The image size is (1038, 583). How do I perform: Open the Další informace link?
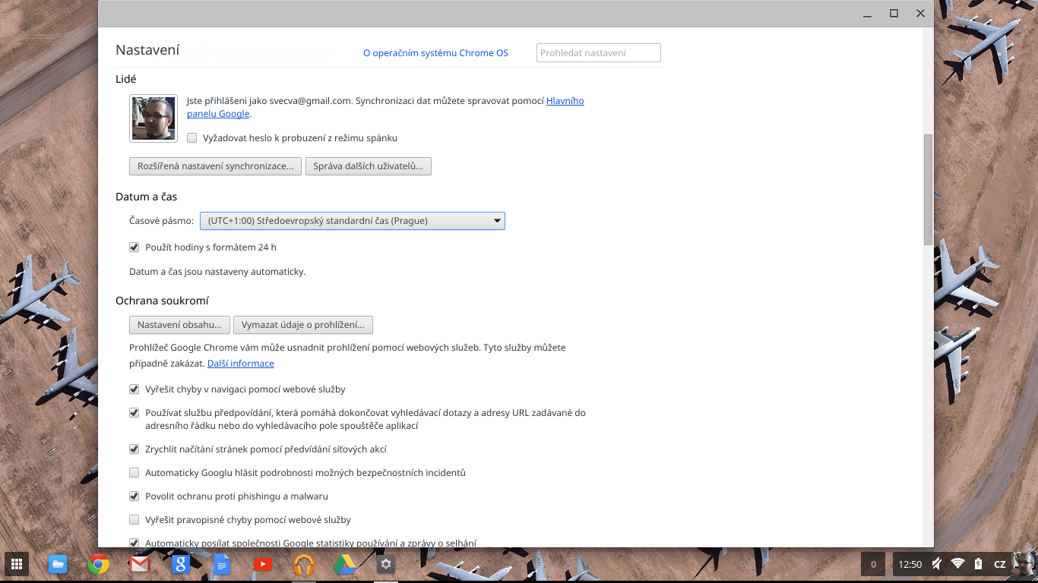241,364
